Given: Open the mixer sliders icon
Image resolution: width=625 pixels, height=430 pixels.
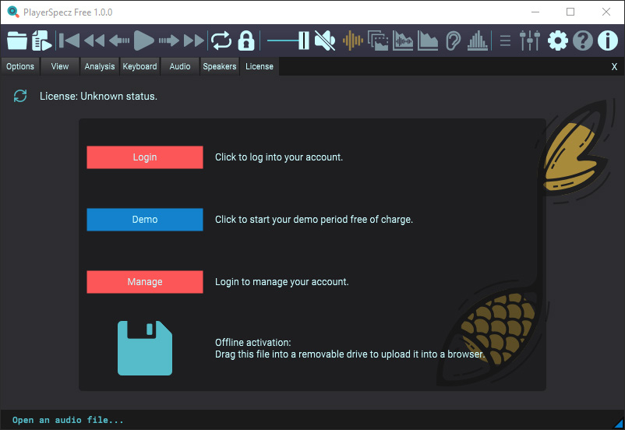Looking at the screenshot, I should coord(530,41).
